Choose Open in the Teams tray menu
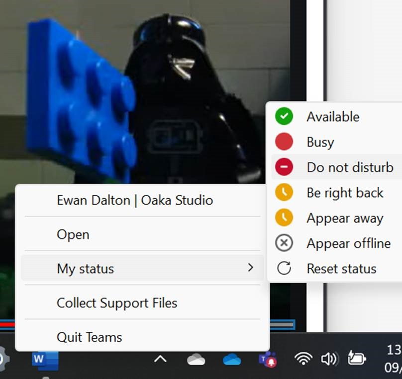402x379 pixels. point(142,234)
